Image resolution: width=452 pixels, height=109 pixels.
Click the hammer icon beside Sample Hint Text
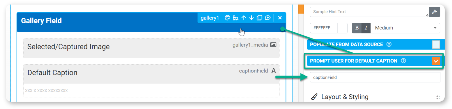click(434, 12)
